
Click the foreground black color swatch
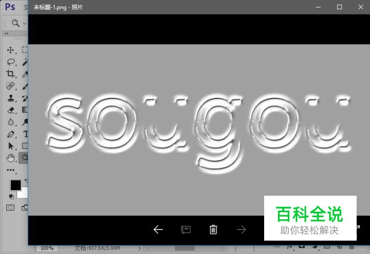[16, 185]
